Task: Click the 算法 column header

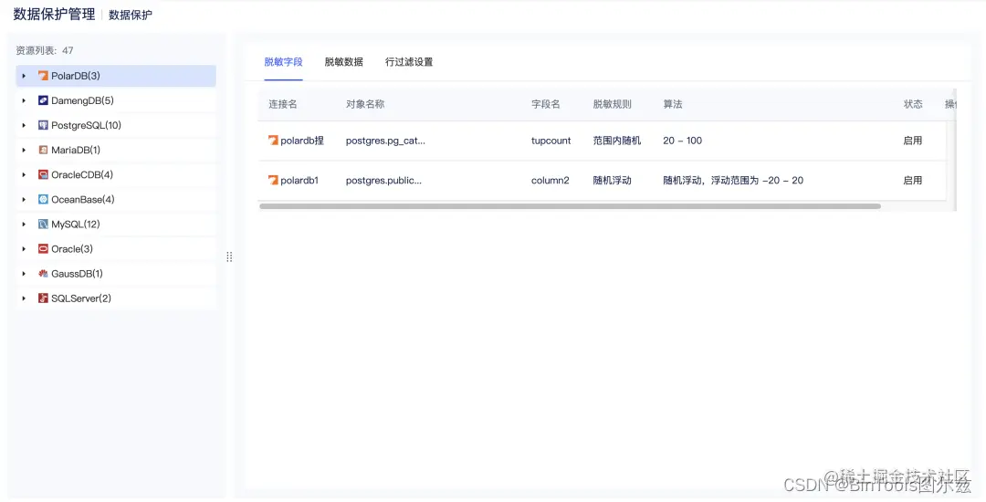Action: click(672, 104)
